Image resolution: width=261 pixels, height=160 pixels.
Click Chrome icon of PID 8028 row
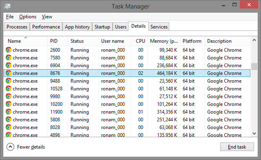point(9,127)
